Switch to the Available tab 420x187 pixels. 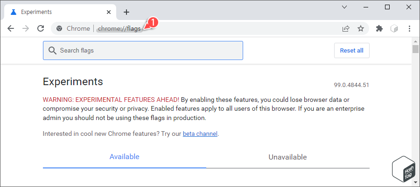124,157
